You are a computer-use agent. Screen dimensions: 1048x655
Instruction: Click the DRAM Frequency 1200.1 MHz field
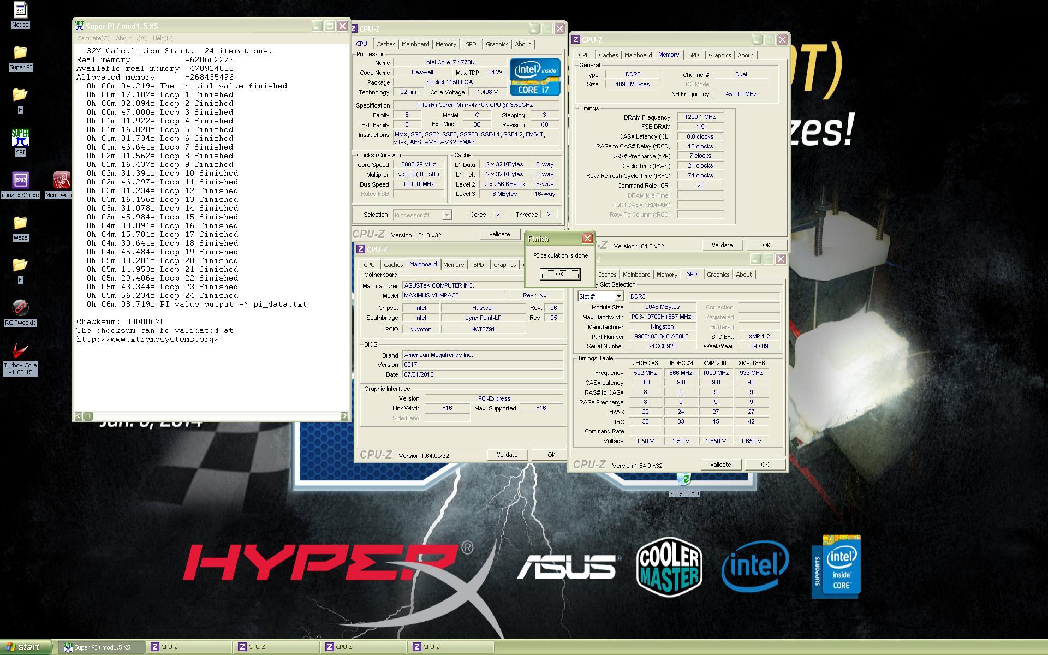700,117
